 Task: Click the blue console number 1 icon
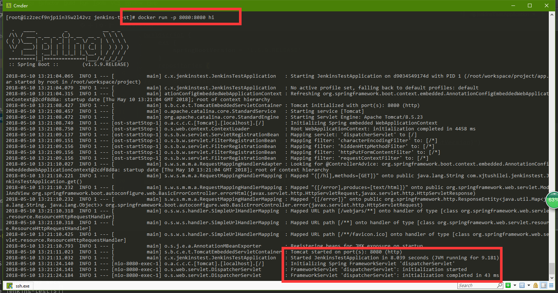pyautogui.click(x=522, y=285)
